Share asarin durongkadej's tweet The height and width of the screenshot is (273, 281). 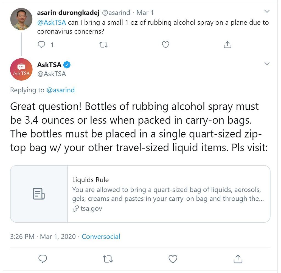tap(227, 45)
